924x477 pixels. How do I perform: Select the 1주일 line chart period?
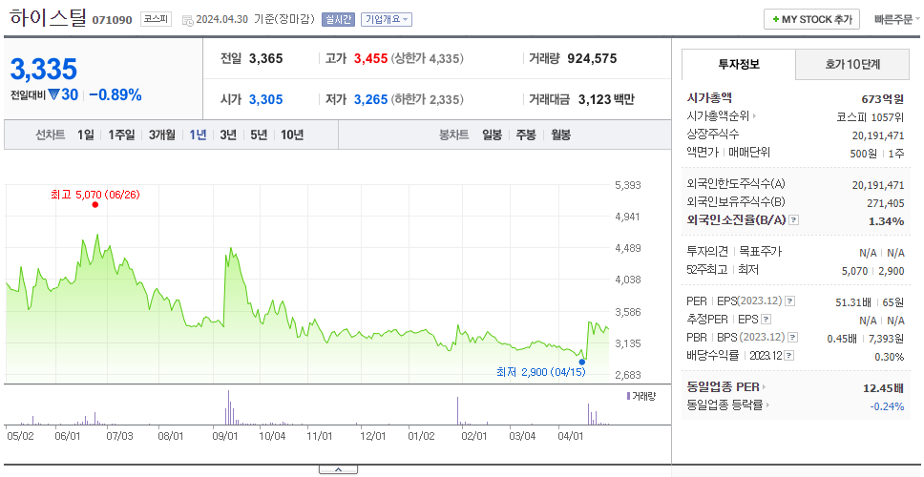pos(121,135)
